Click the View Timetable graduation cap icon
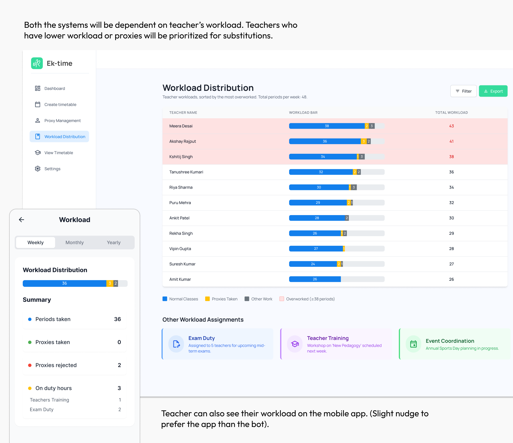 pos(38,153)
